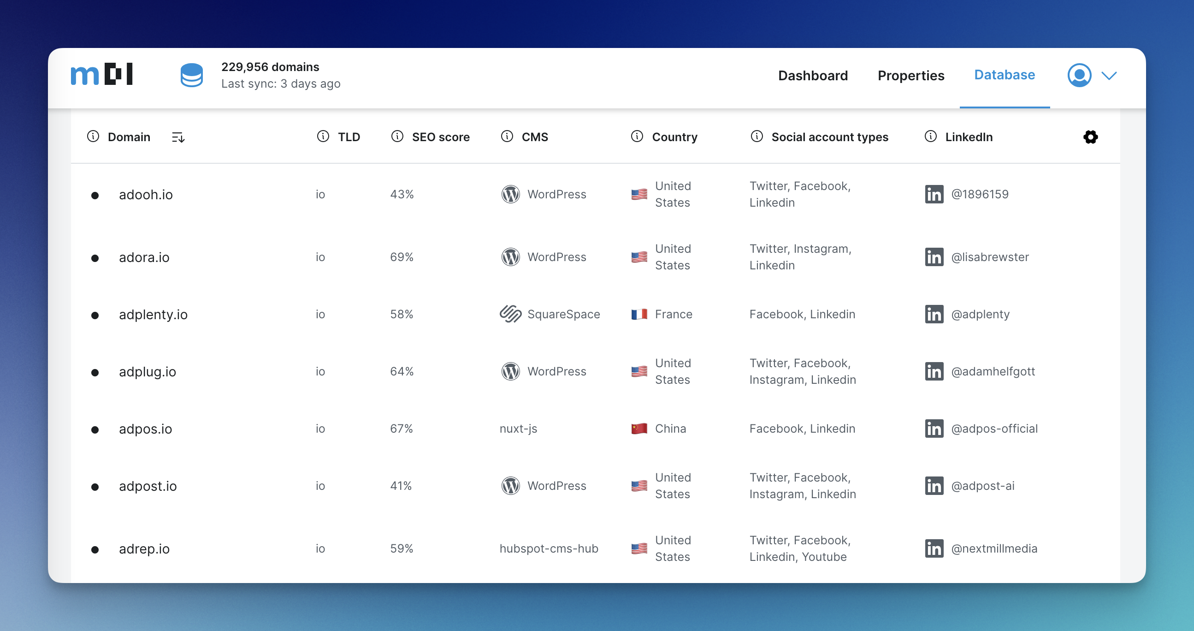Image resolution: width=1194 pixels, height=631 pixels.
Task: Click the WordPress icon in adora.io row
Action: pyautogui.click(x=510, y=257)
